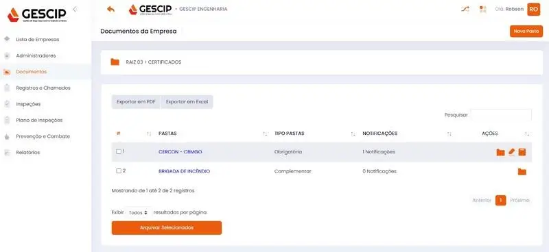Open the Todos results per page dropdown
This screenshot has width=549, height=252.
[x=138, y=212]
